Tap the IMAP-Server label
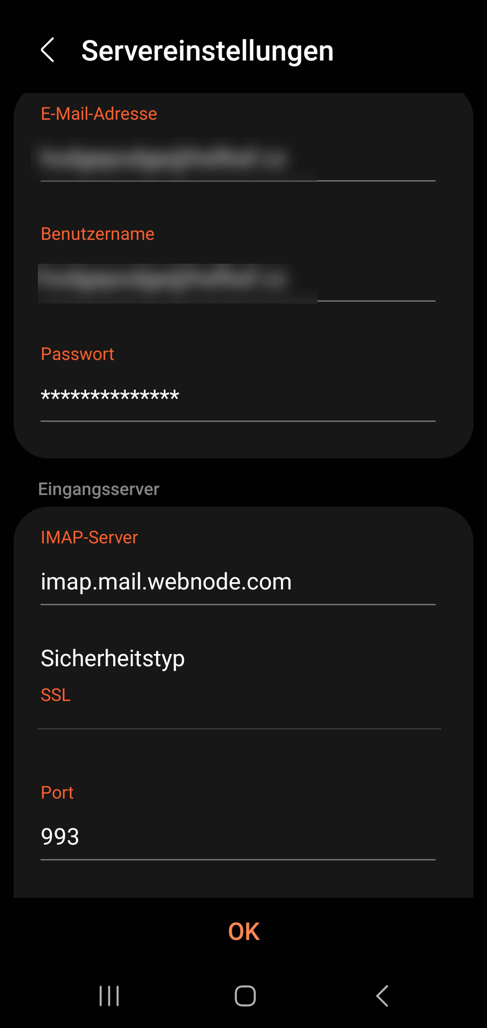 (89, 537)
